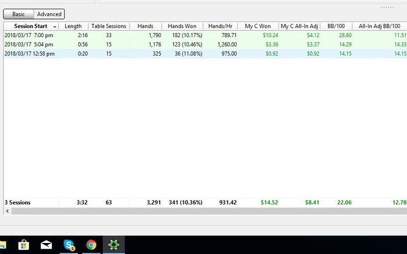The image size is (407, 254).
Task: Click the $4.12 all-in adjusted cell
Action: click(313, 35)
